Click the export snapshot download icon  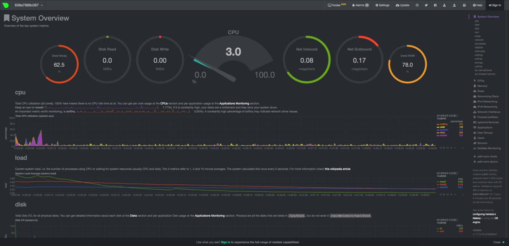click(445, 5)
